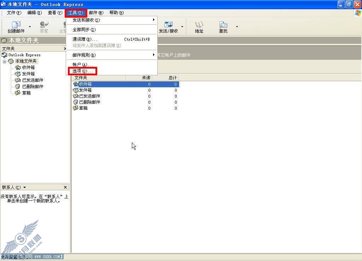
Task: Sort by the 文件夹 column header
Action: click(99, 77)
